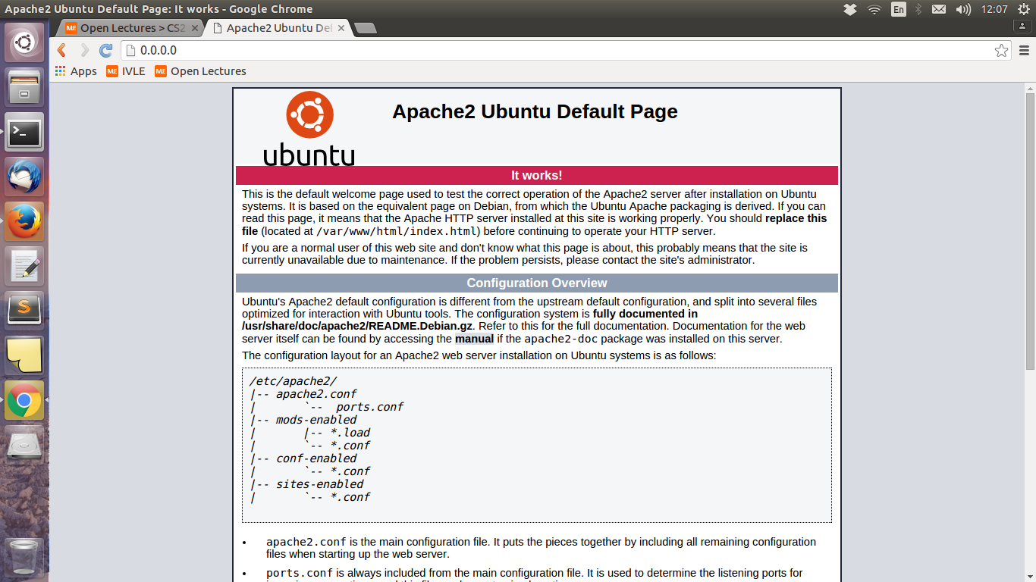Image resolution: width=1036 pixels, height=582 pixels.
Task: Click the Ubuntu logo on the page
Action: tap(309, 128)
